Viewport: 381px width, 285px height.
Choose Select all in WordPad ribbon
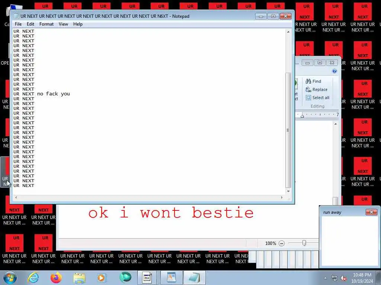318,98
